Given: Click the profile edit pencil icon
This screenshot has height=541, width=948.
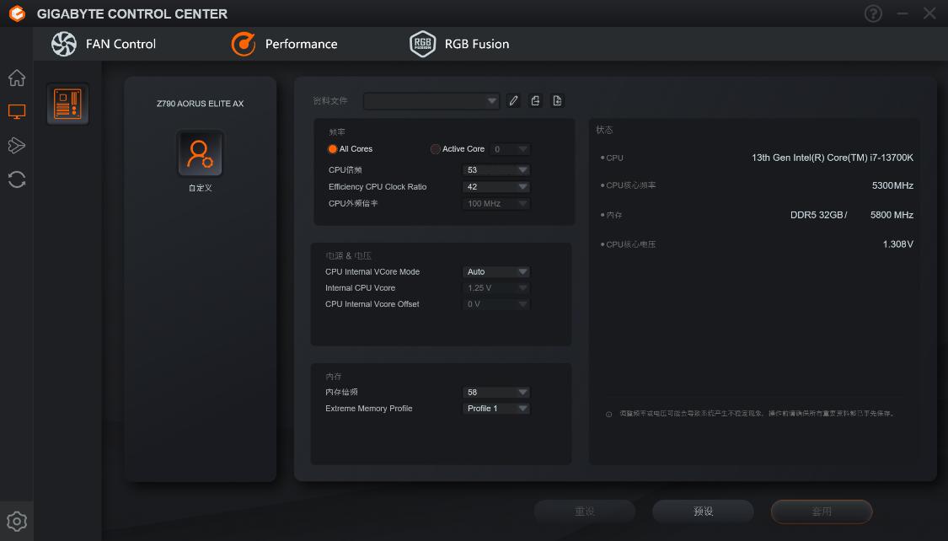Looking at the screenshot, I should click(x=514, y=100).
